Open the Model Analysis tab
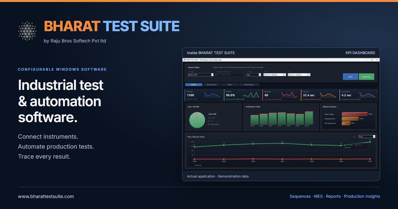This screenshot has width=398, height=209. click(249, 85)
